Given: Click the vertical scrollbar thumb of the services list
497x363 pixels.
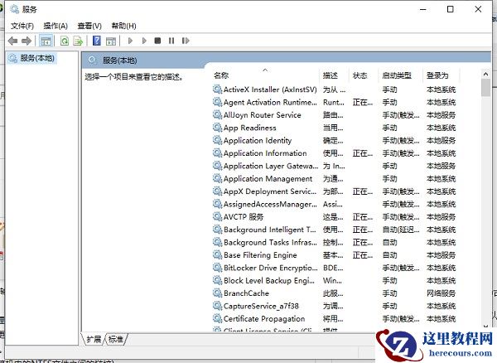Looking at the screenshot, I should coord(485,88).
